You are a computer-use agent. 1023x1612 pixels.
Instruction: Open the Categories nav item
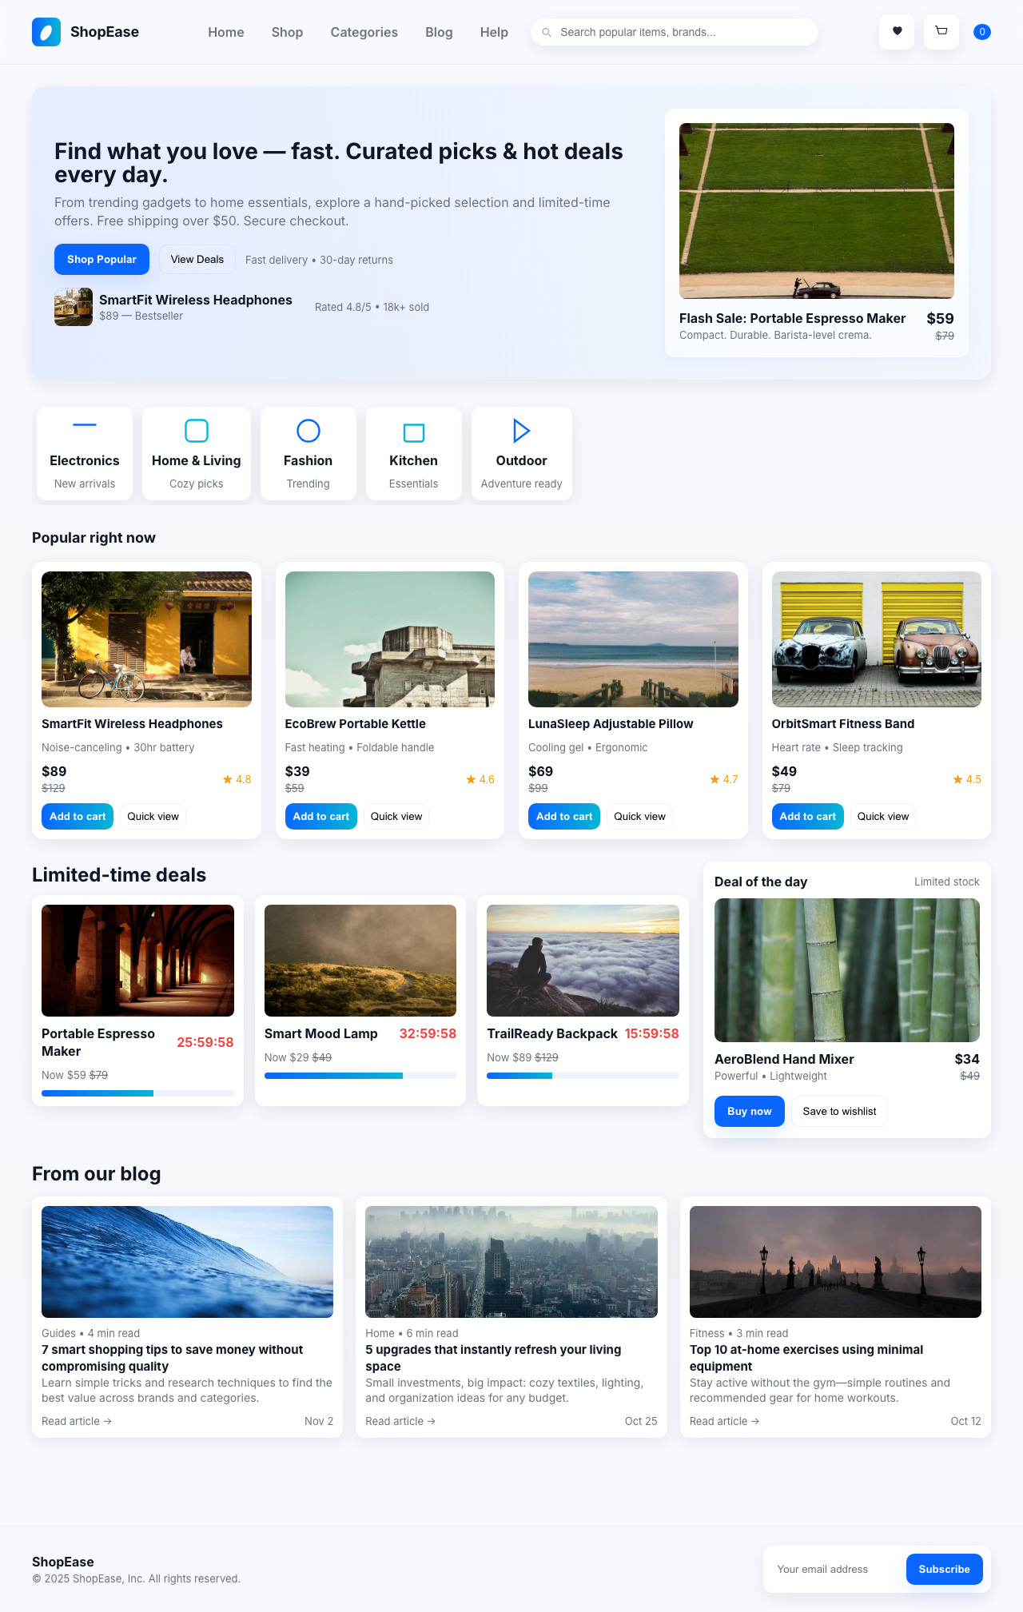[364, 32]
